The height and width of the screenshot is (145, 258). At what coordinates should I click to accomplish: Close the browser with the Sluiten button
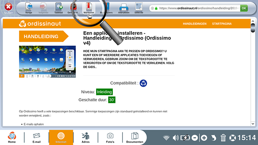(x=8, y=8)
